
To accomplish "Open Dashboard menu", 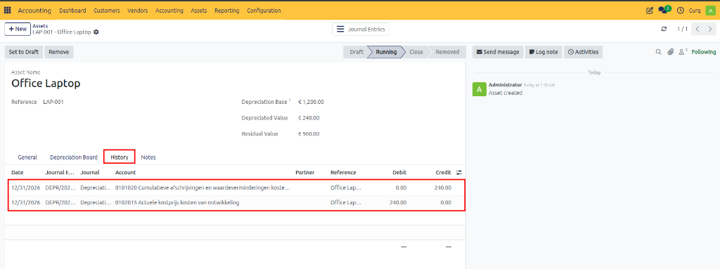I will pyautogui.click(x=72, y=10).
